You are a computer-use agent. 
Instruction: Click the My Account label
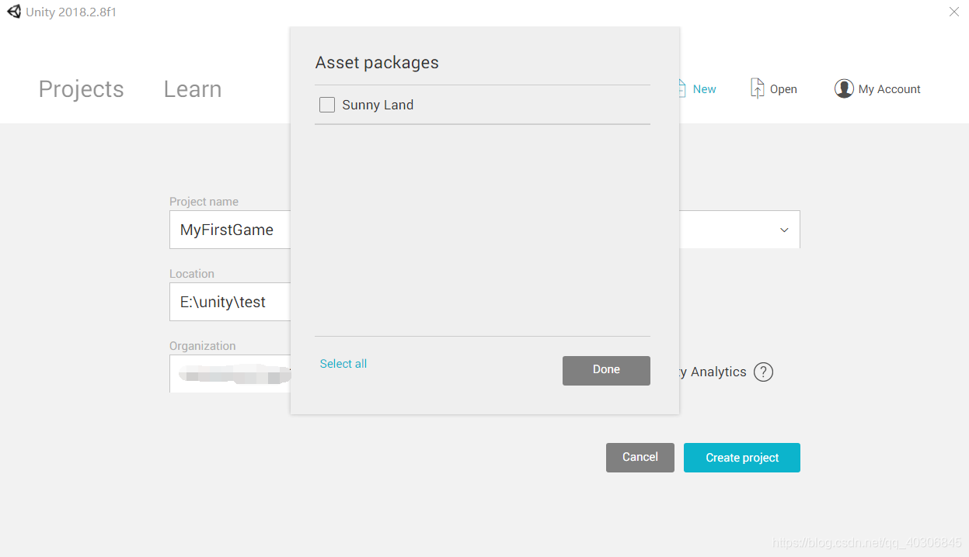click(890, 89)
